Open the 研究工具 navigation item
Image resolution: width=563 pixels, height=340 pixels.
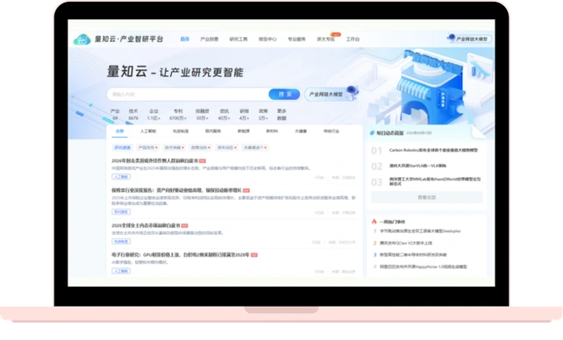point(239,39)
